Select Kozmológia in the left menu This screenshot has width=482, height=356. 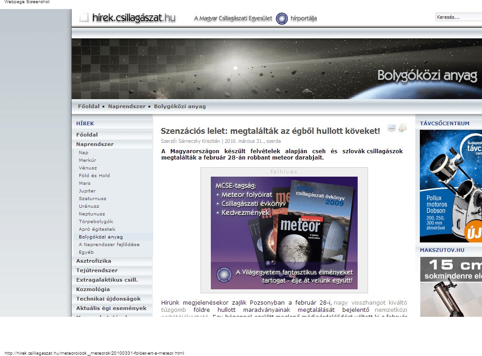(112, 290)
